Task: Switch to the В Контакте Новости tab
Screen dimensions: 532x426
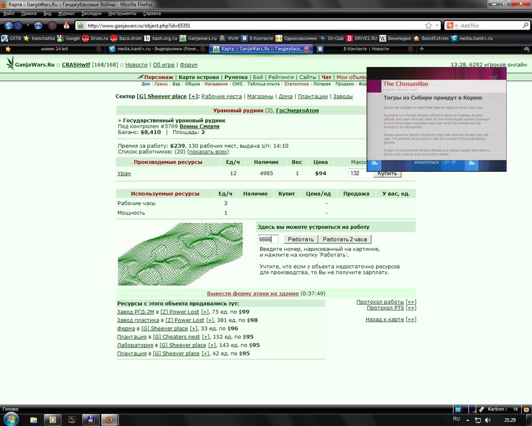Action: tap(365, 49)
